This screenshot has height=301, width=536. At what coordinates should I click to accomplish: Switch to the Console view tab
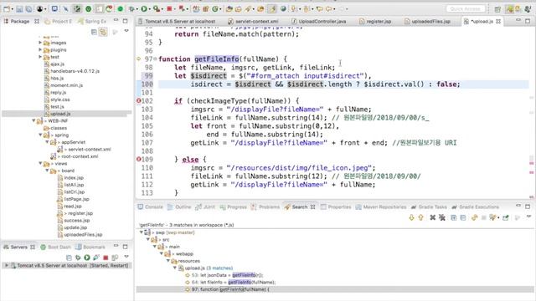[150, 207]
